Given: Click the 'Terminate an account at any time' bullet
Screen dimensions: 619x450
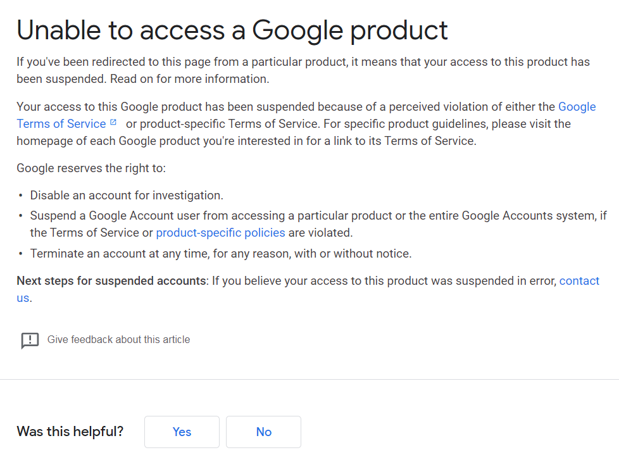Looking at the screenshot, I should click(x=221, y=253).
